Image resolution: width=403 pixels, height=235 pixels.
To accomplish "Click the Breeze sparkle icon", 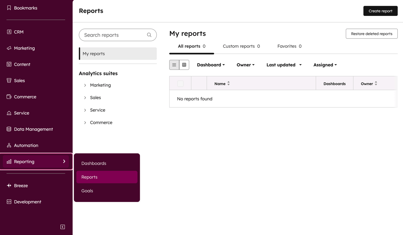I will click(x=9, y=185).
